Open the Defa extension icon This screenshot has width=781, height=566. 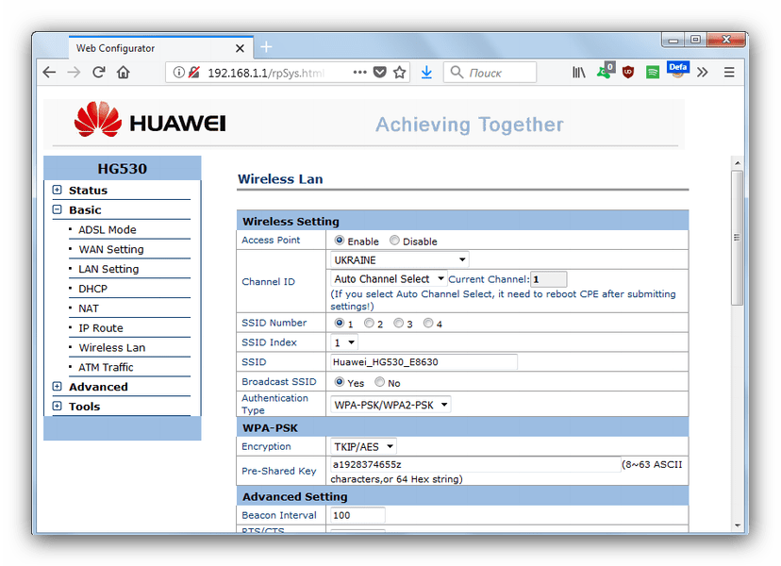point(677,70)
